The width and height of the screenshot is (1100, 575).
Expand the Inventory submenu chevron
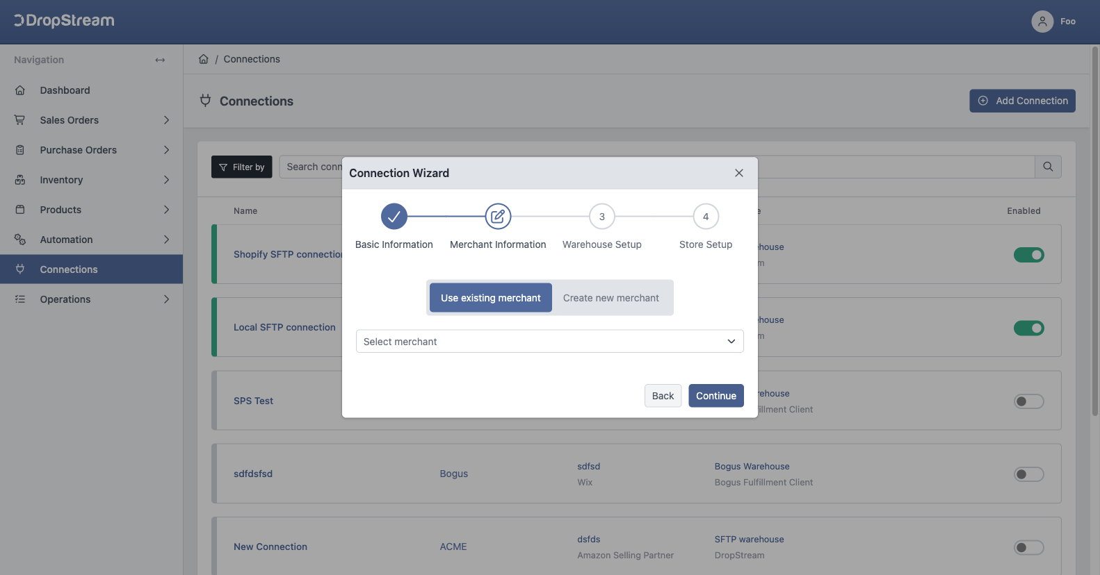coord(166,180)
